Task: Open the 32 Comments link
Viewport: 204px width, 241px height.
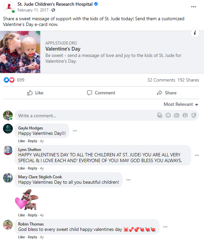Action: [x=161, y=80]
